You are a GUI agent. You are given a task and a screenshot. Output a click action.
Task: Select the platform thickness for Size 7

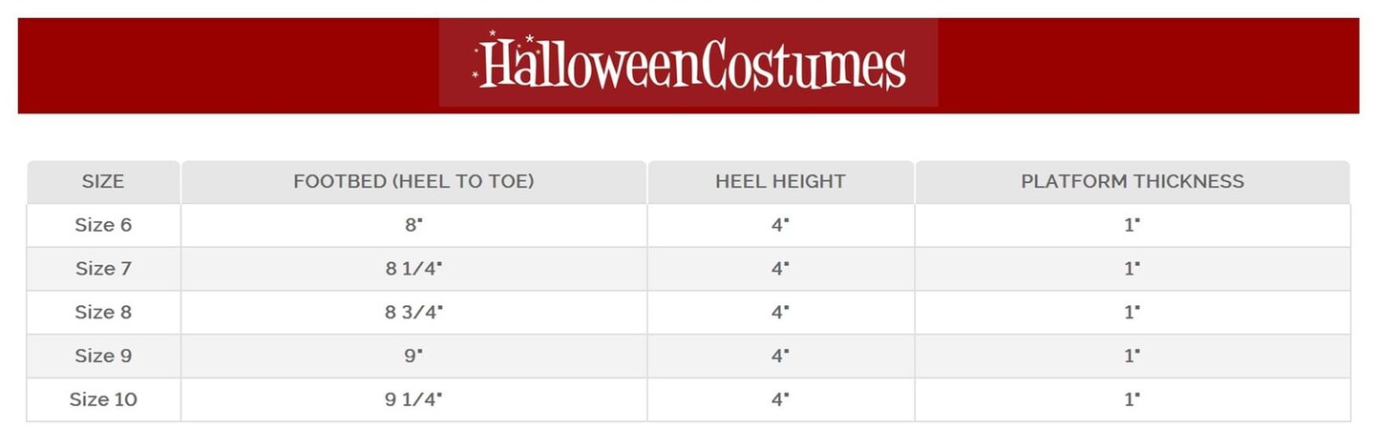click(x=1132, y=269)
